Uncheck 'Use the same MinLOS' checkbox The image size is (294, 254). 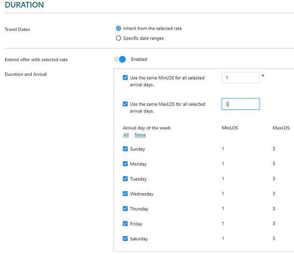(125, 78)
